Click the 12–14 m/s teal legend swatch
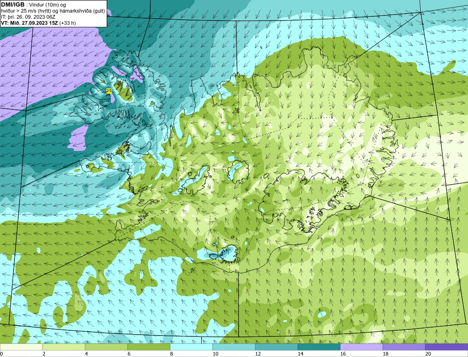 pyautogui.click(x=277, y=347)
